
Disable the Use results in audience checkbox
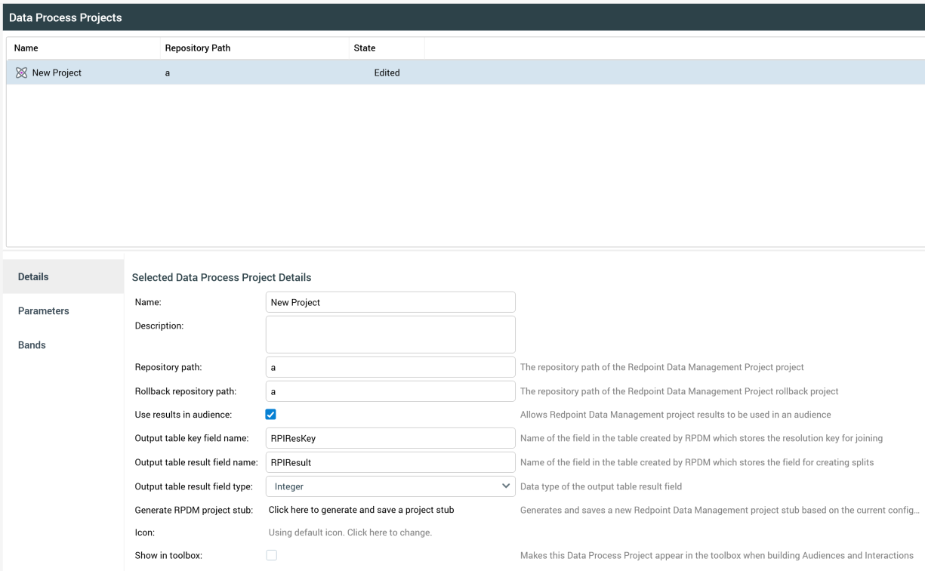coord(271,414)
